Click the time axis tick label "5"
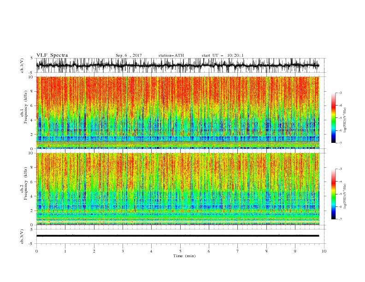This screenshot has height=282, width=365. click(180, 251)
